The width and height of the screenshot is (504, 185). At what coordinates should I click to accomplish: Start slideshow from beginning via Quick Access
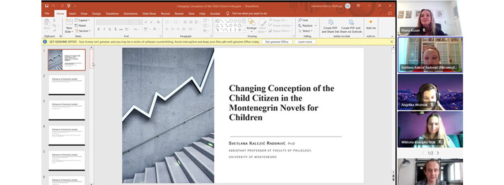coord(69,6)
